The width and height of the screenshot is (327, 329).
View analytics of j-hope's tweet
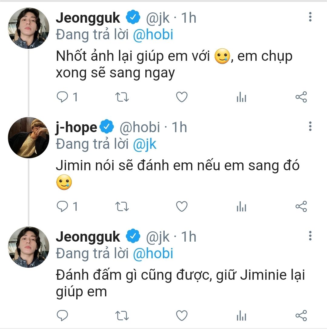241,207
